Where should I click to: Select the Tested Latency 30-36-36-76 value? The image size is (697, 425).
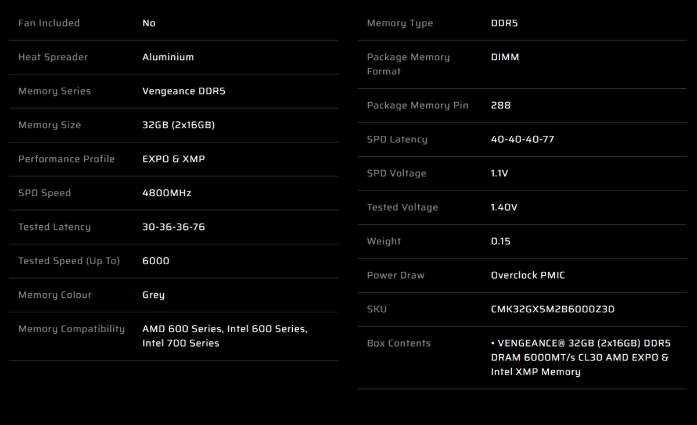[x=174, y=227]
